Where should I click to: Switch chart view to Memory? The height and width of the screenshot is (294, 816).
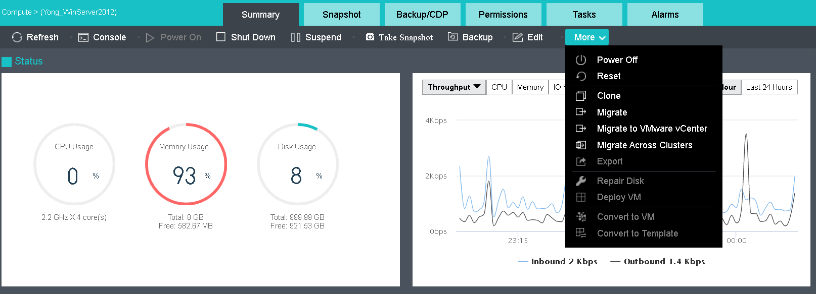coord(530,87)
